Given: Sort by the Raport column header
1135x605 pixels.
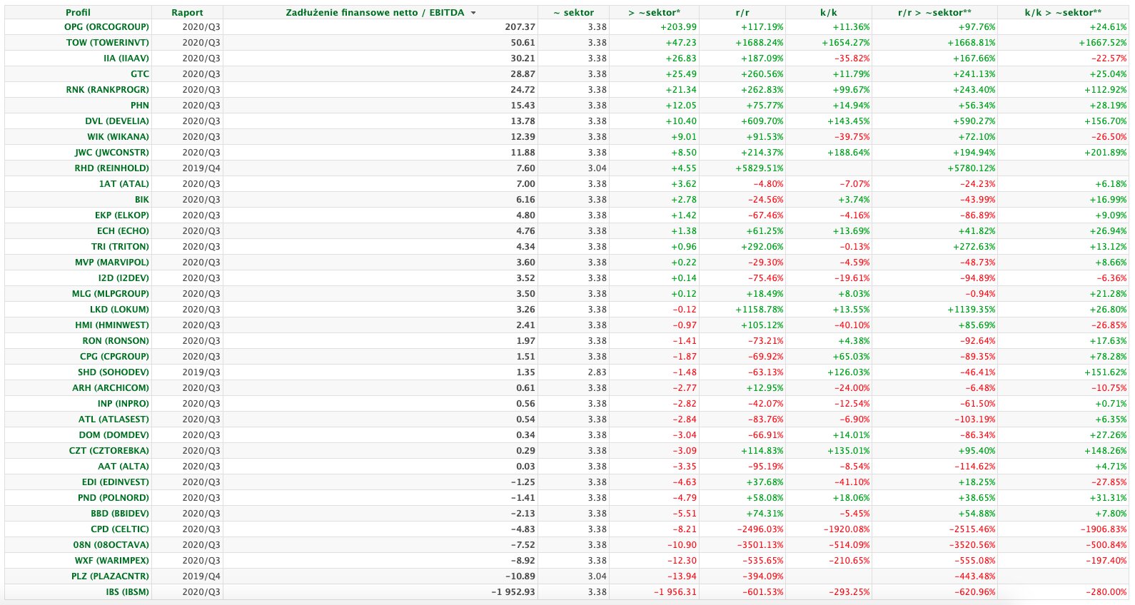Looking at the screenshot, I should click(x=187, y=12).
